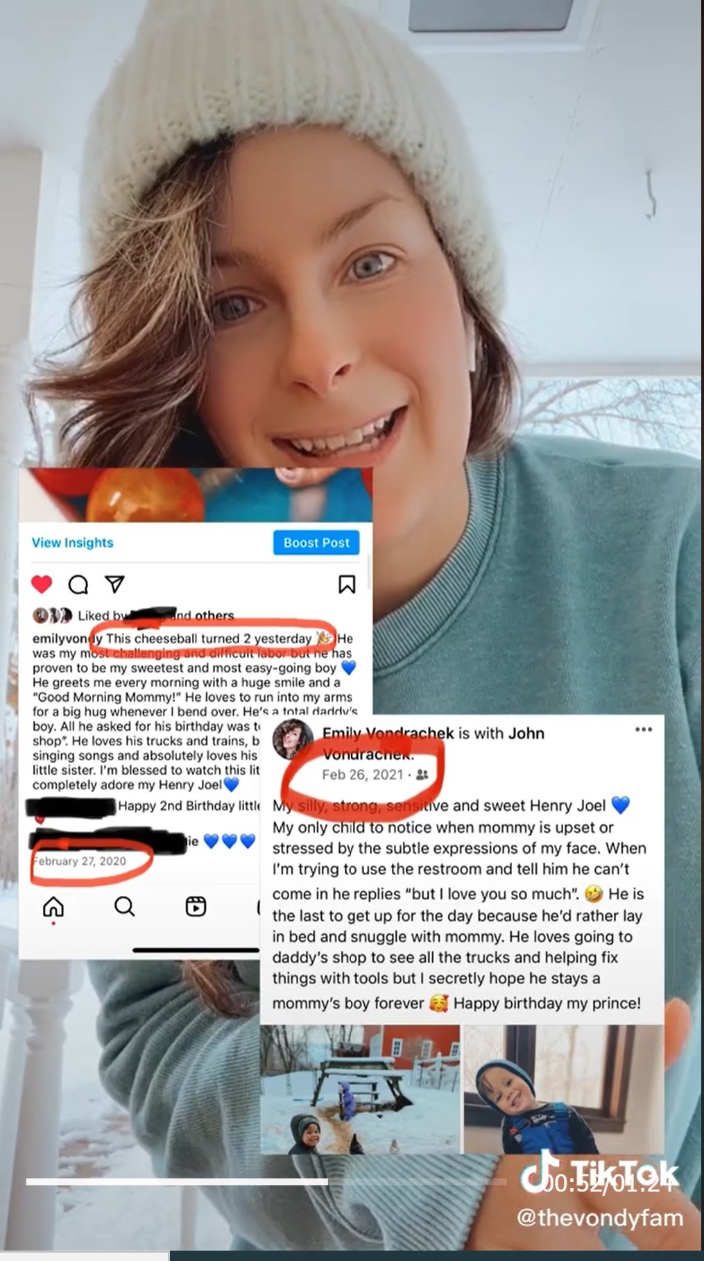Open the John Vondrachek tagged name
This screenshot has height=1261, width=704.
click(x=433, y=743)
